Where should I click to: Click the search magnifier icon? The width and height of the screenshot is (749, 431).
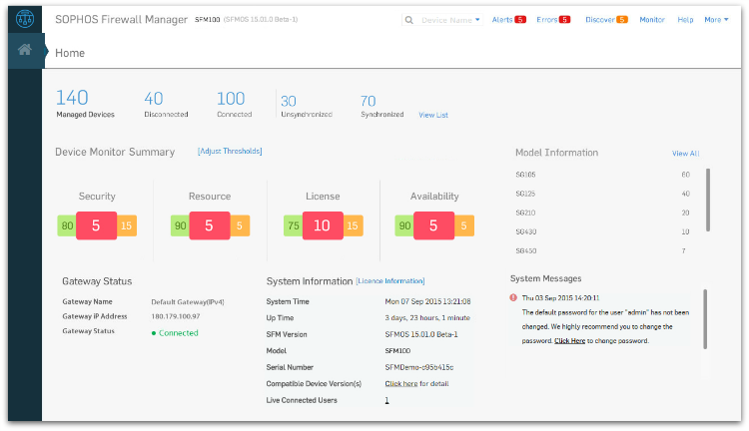[x=408, y=20]
